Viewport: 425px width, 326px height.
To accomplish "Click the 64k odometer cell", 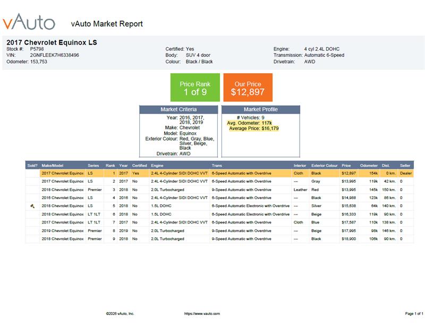I will [x=375, y=206].
